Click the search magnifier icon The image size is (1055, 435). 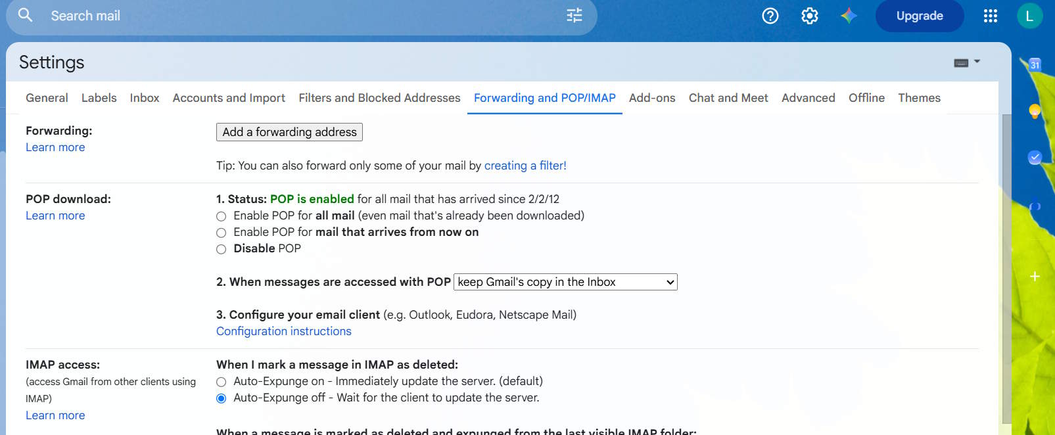tap(25, 14)
